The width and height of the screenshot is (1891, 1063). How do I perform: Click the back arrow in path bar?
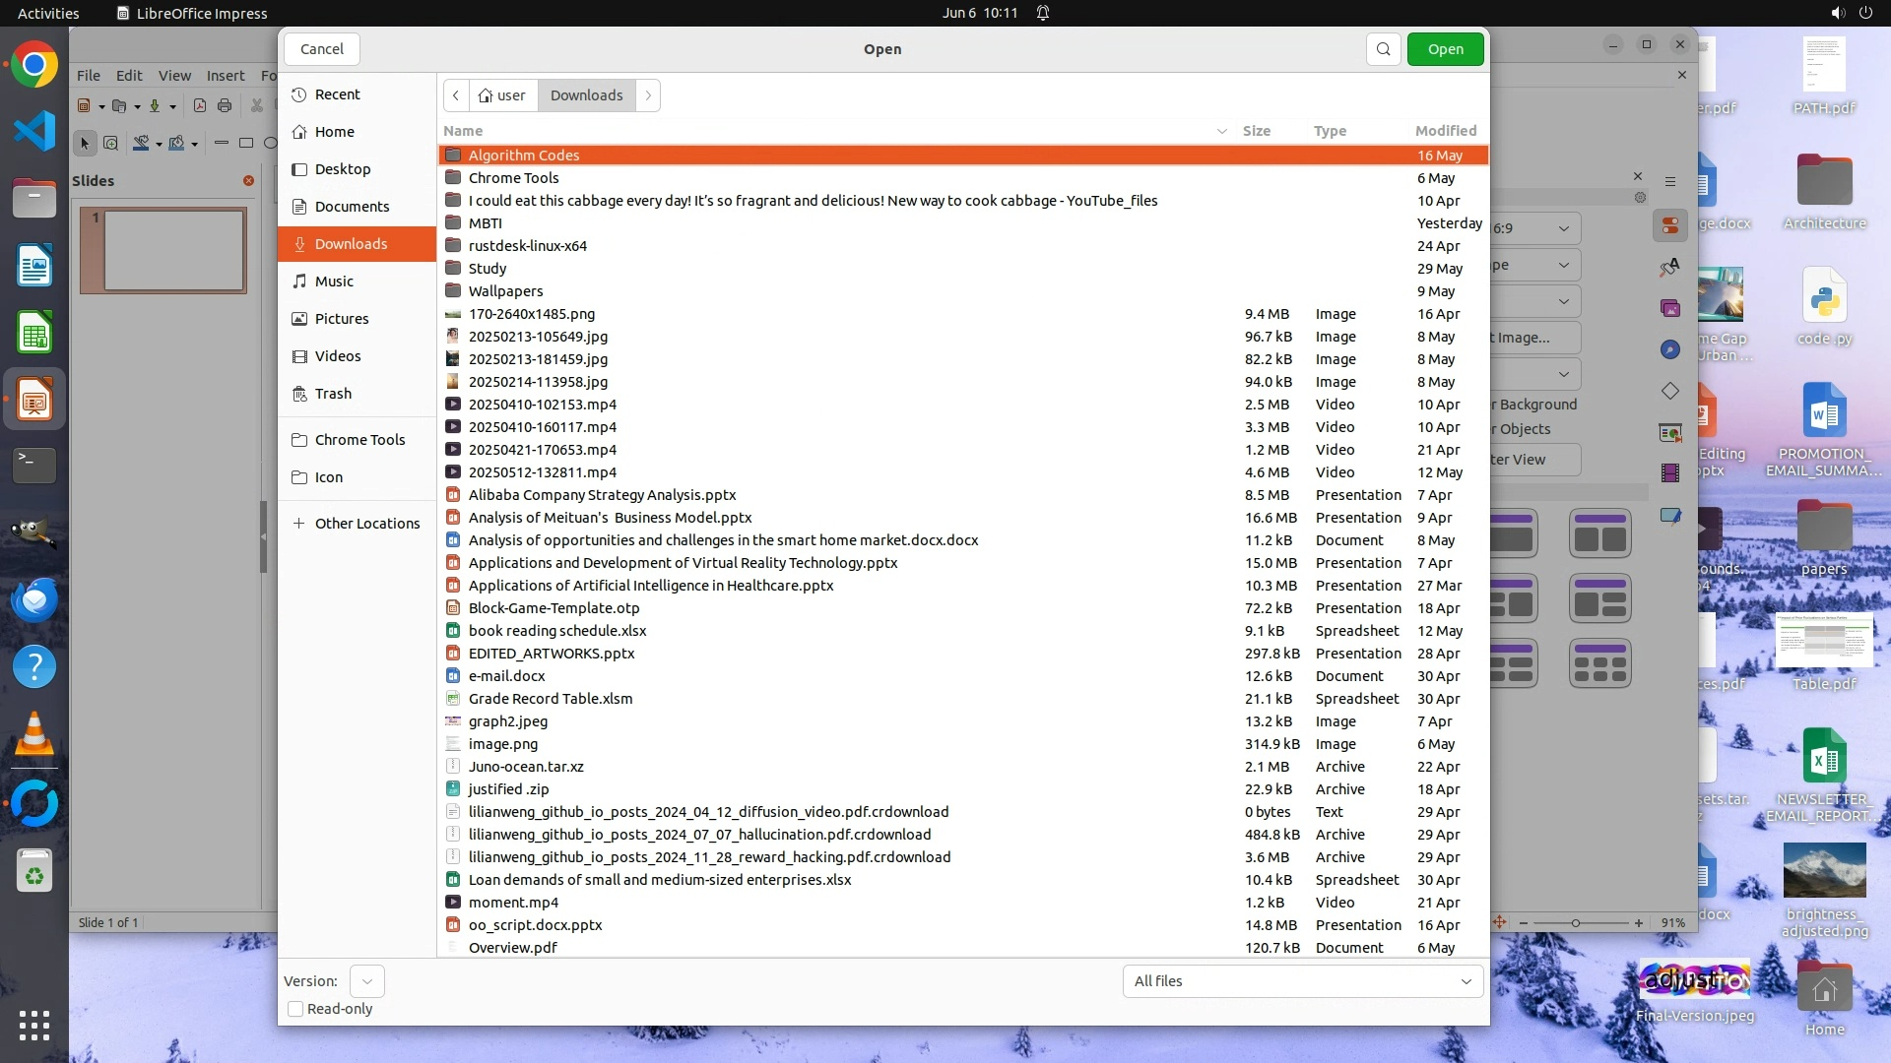click(456, 95)
